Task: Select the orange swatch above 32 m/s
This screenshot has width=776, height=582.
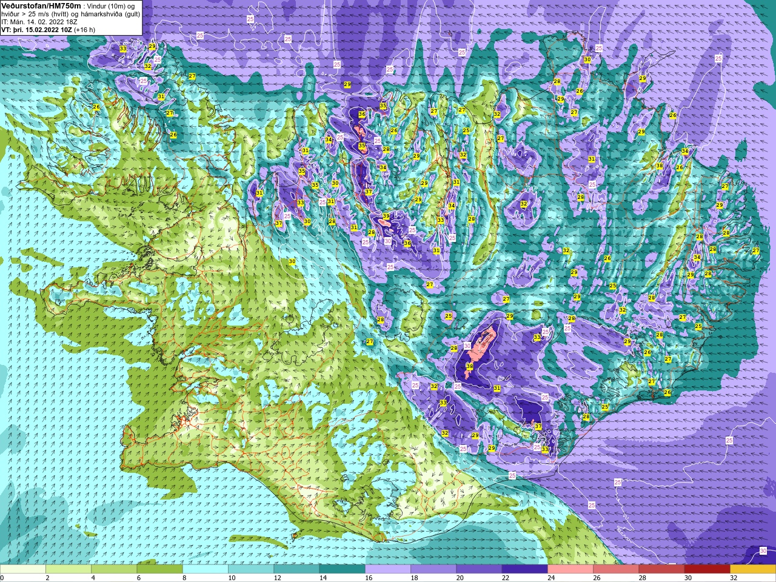Action: (x=753, y=569)
